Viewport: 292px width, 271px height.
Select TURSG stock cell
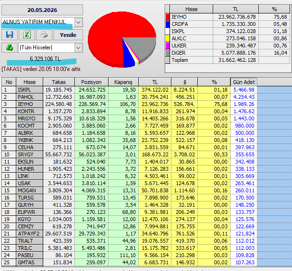click(x=30, y=198)
